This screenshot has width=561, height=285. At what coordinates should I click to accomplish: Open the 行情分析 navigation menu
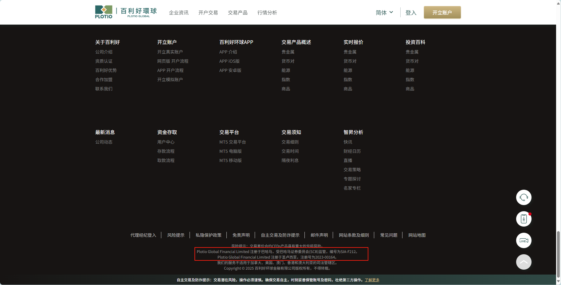[267, 13]
